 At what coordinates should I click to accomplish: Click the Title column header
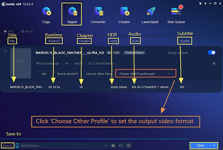(x=12, y=41)
